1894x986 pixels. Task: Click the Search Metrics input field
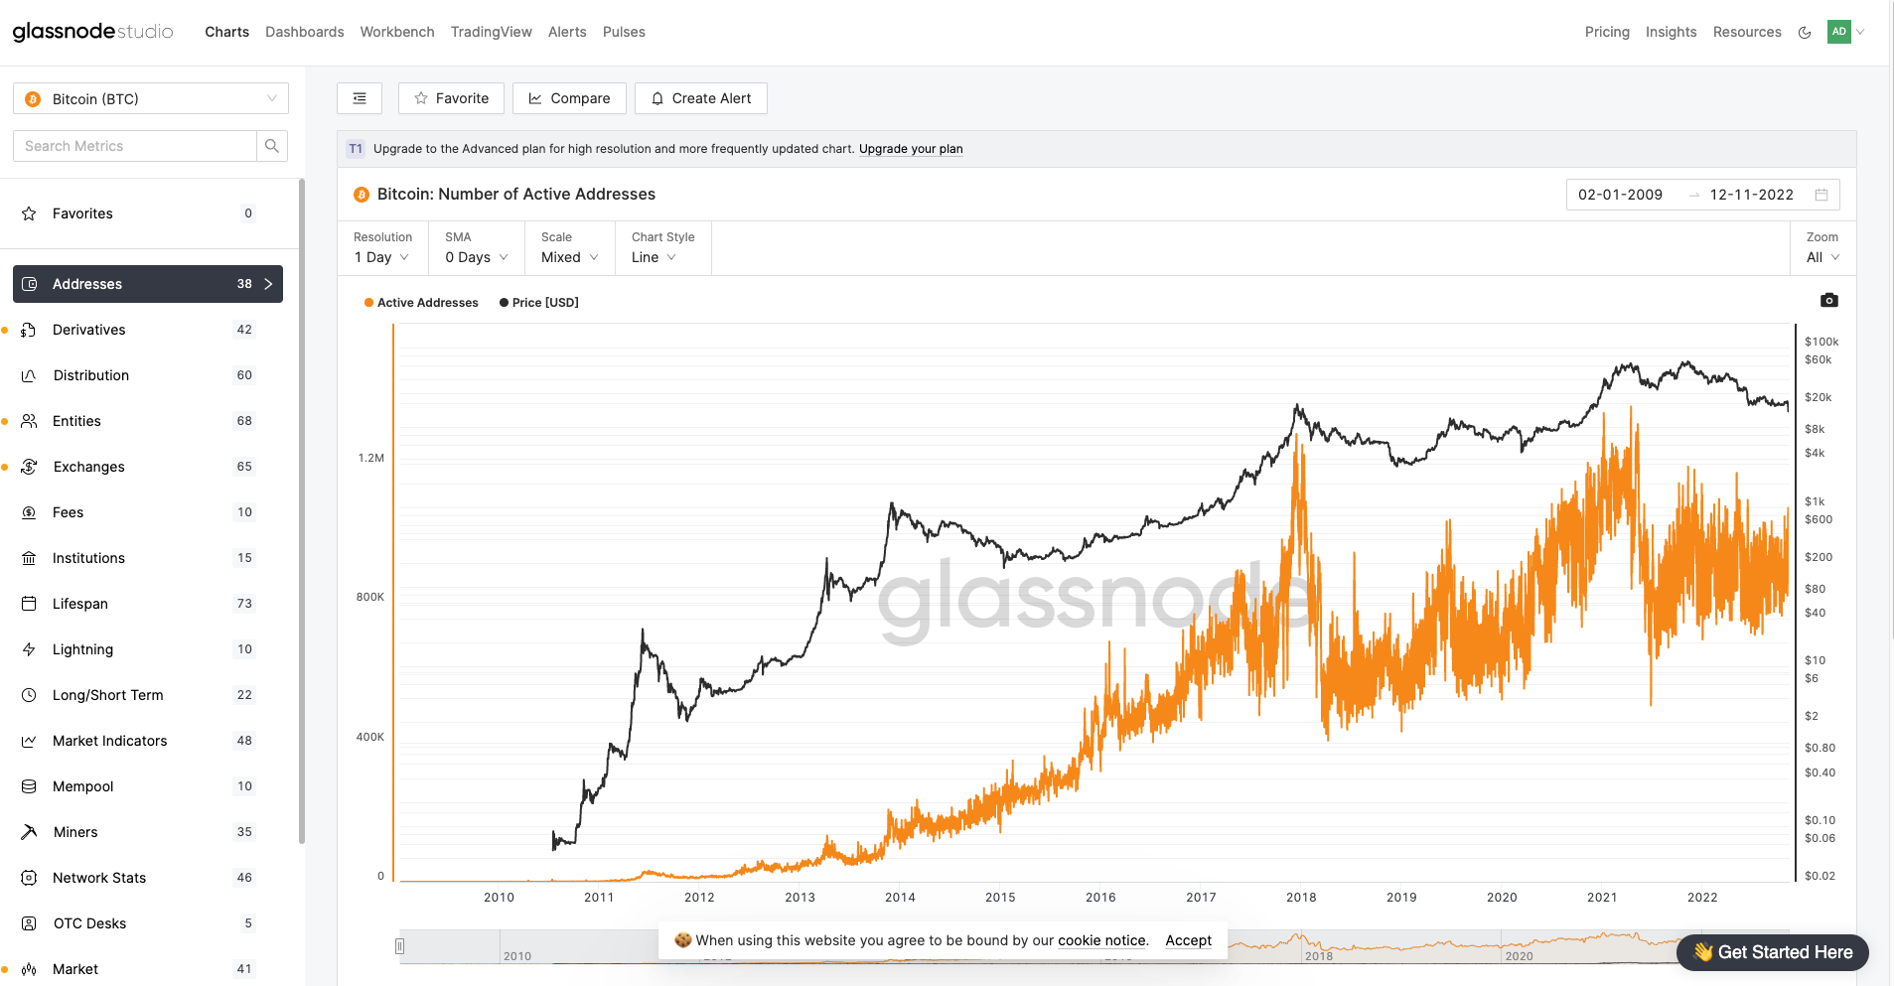pyautogui.click(x=135, y=146)
